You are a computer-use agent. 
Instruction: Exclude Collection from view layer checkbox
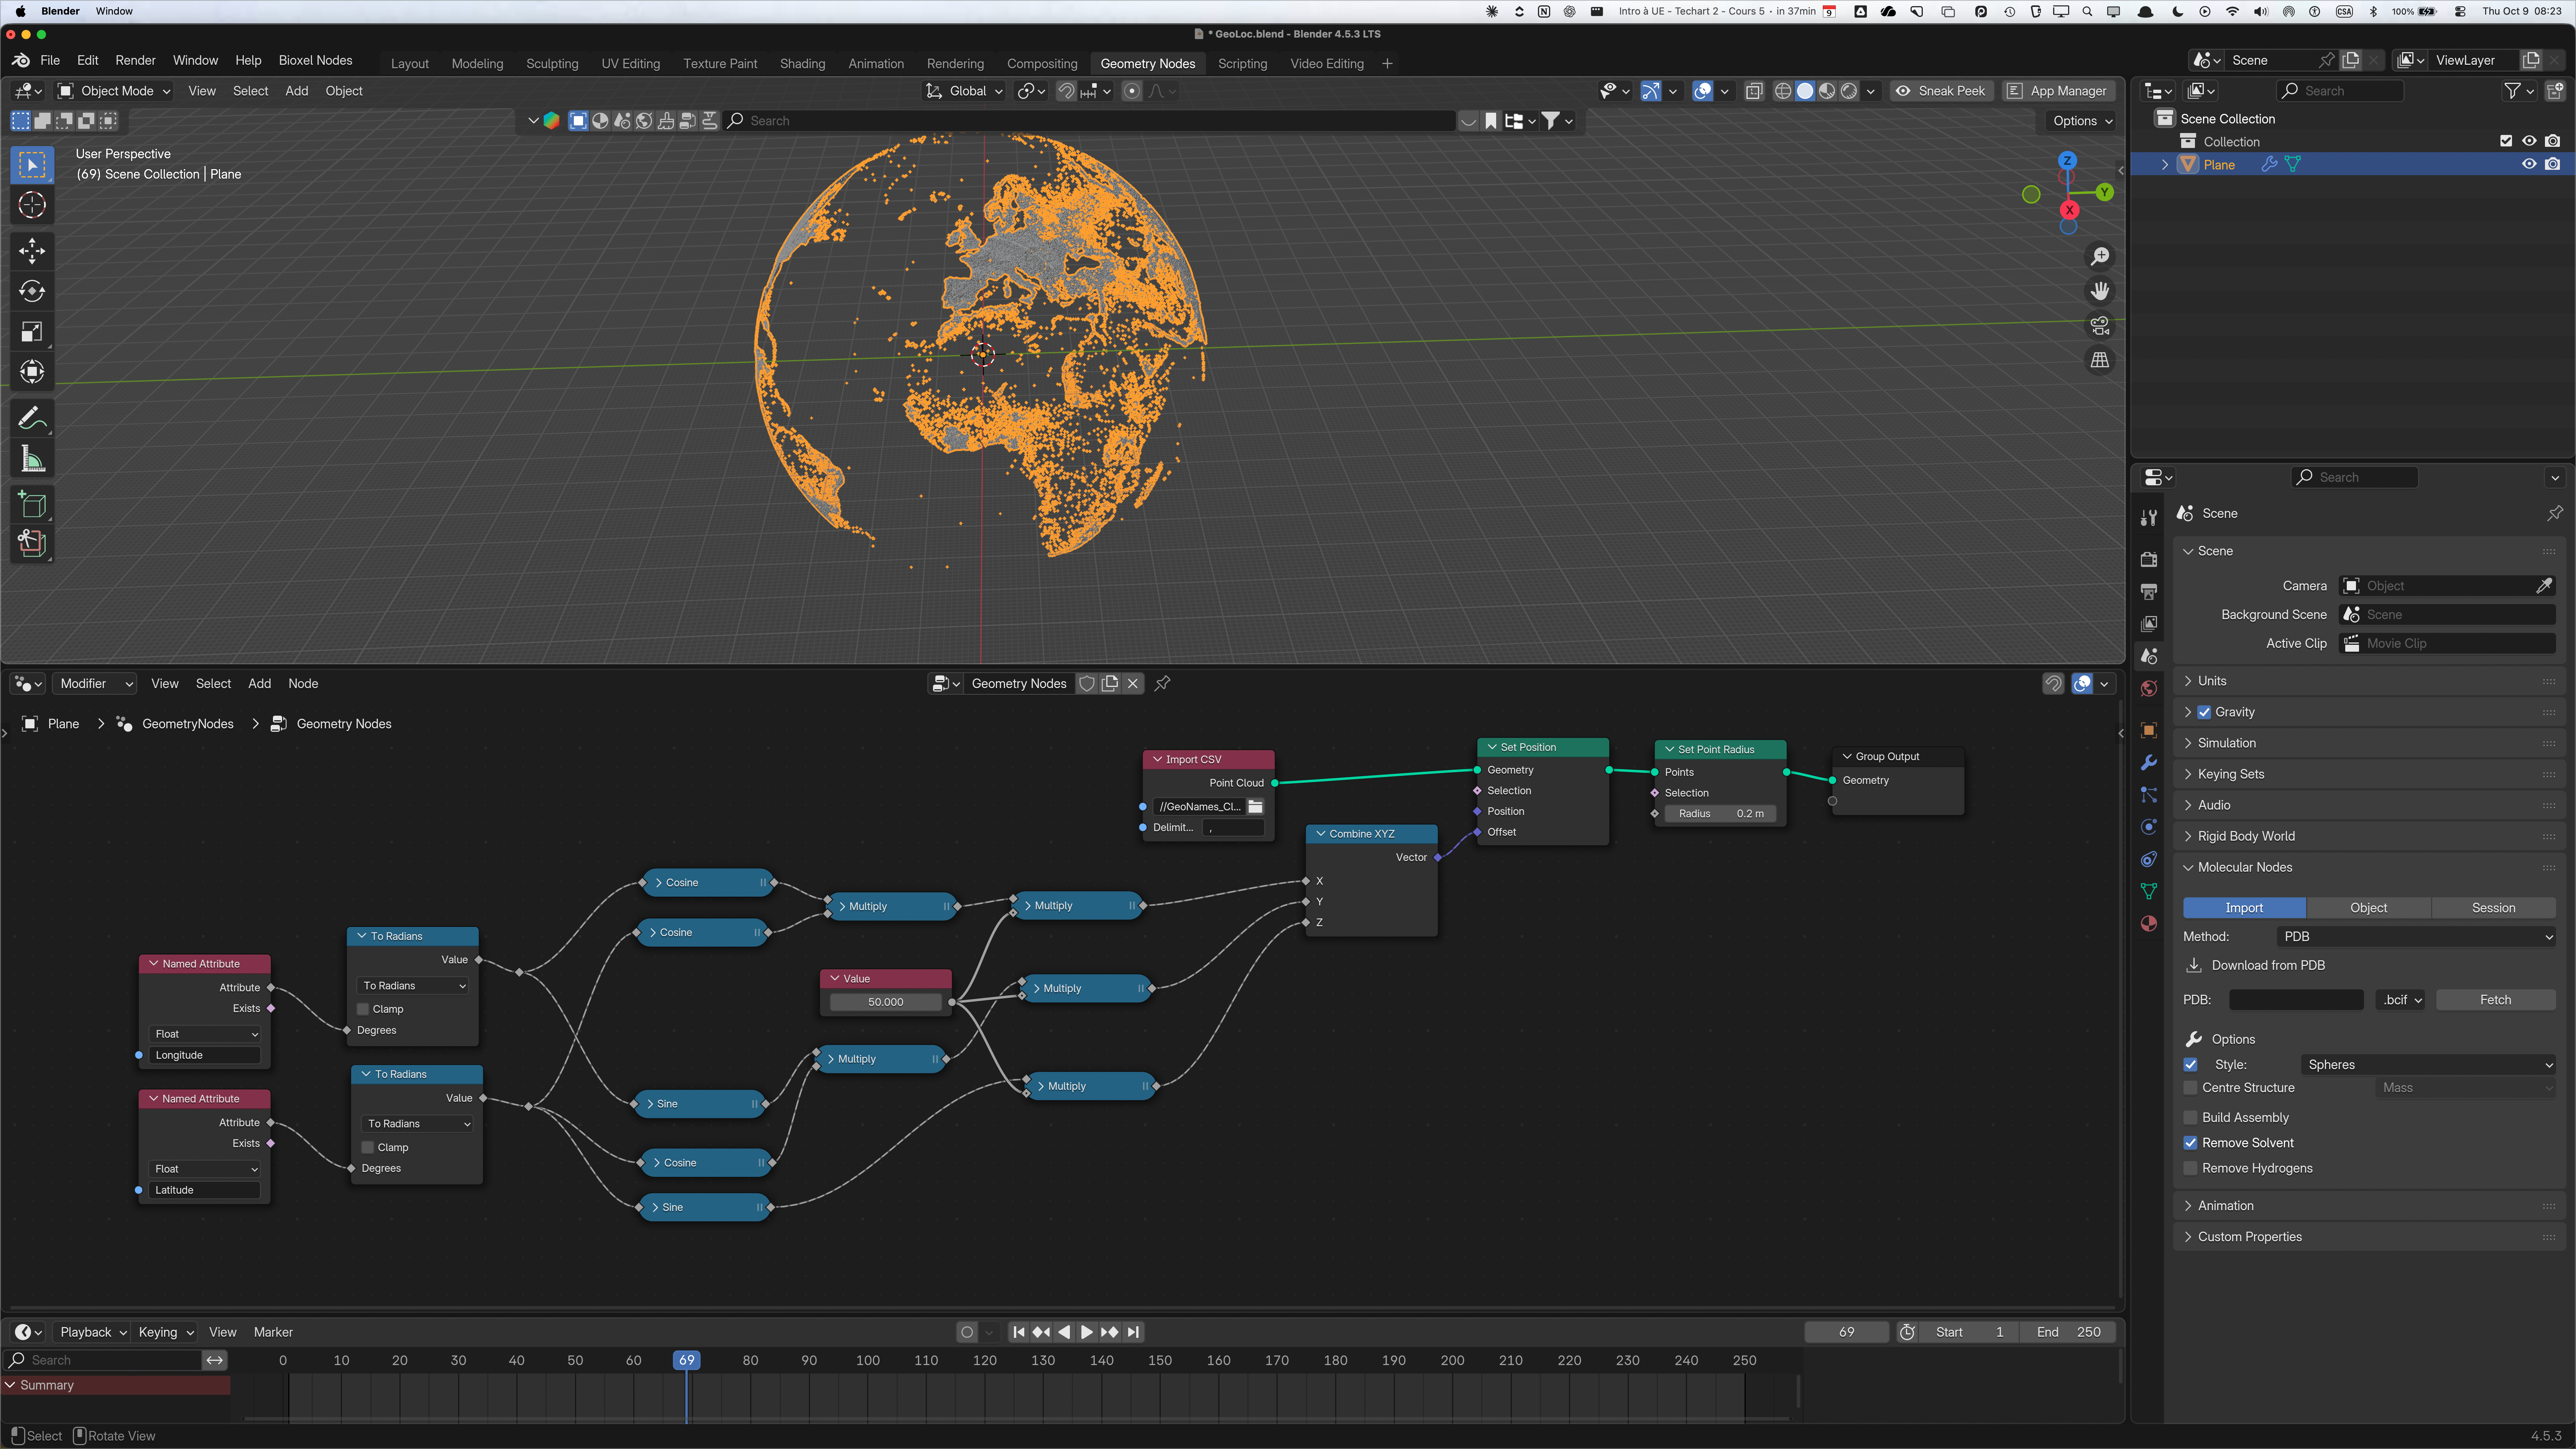pyautogui.click(x=2506, y=141)
